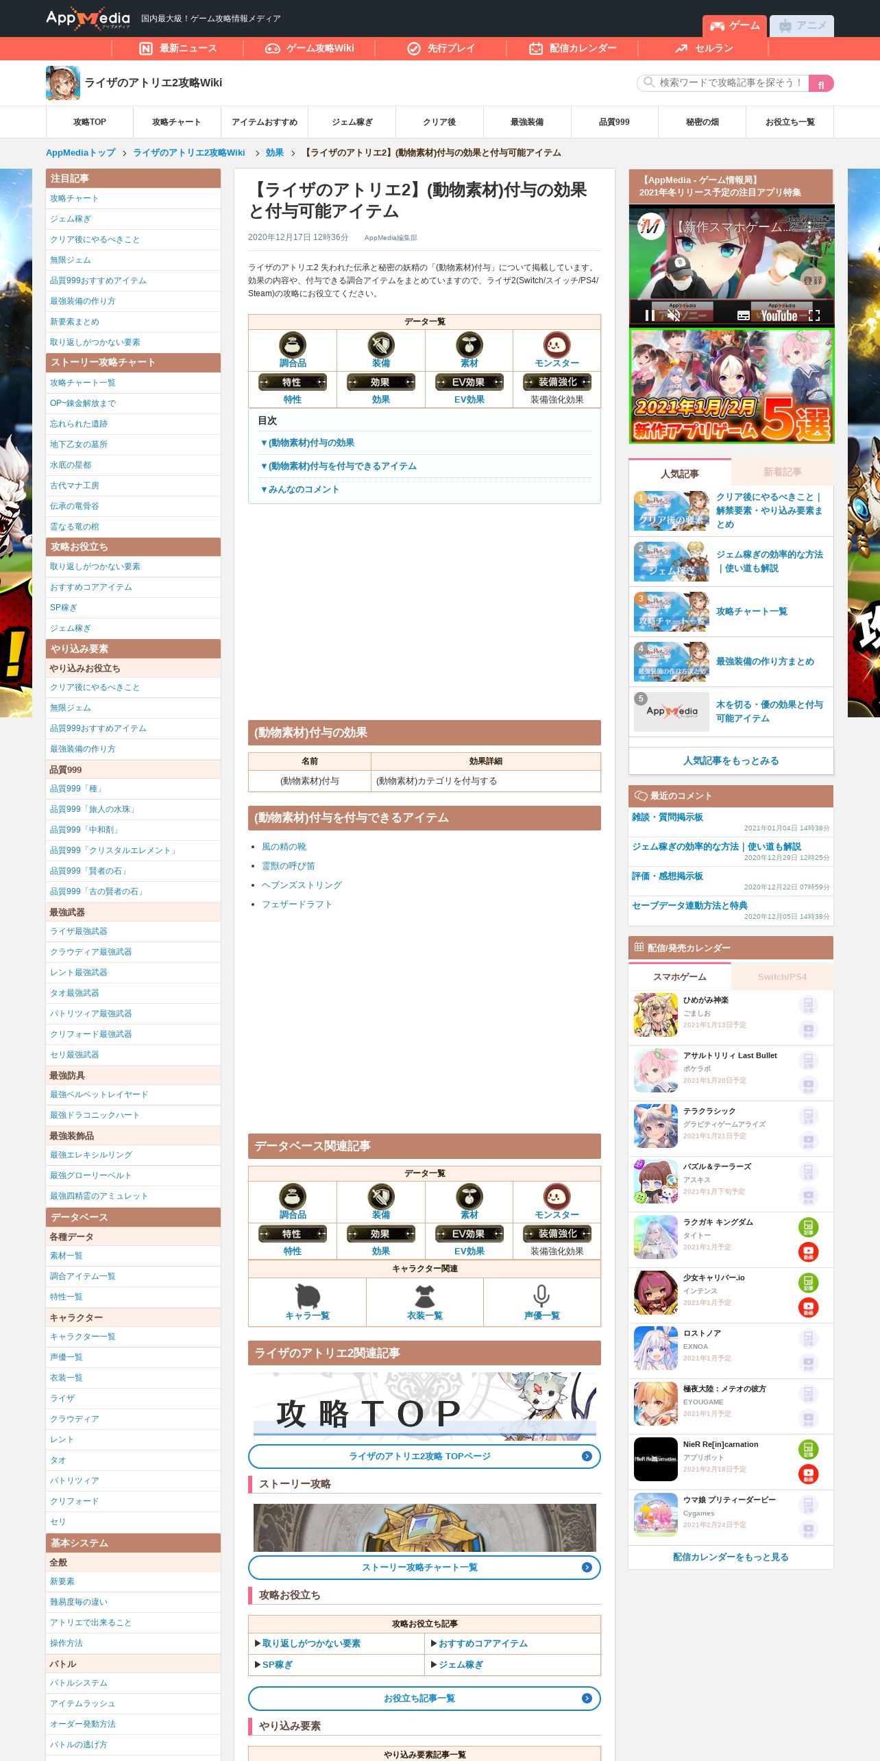Open the 霊獣の呼び笛 item link
The width and height of the screenshot is (880, 1761).
pos(289,866)
